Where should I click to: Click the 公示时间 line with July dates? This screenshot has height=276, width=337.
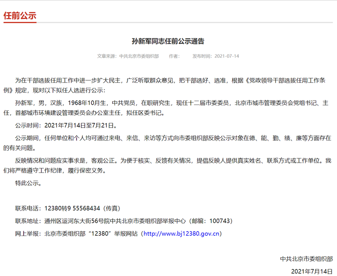pyautogui.click(x=66, y=126)
